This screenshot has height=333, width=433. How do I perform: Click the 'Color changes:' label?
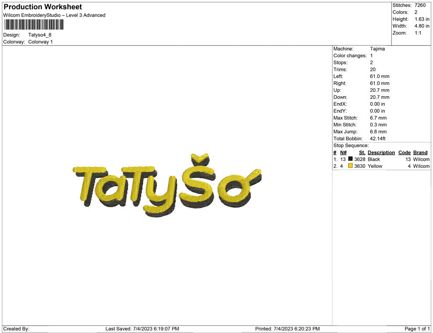350,55
